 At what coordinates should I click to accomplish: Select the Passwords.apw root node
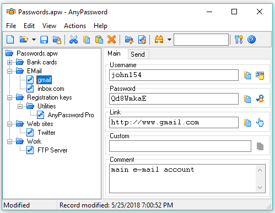click(x=37, y=53)
